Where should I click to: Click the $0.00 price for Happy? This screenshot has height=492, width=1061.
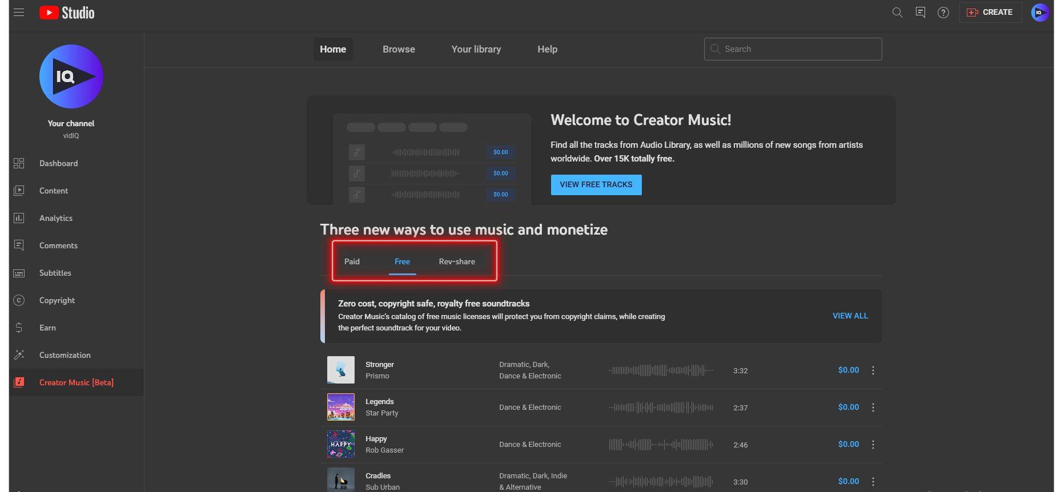point(848,444)
